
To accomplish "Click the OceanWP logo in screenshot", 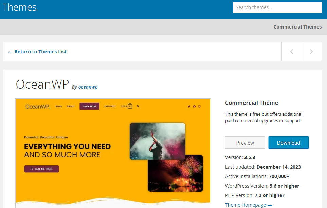I will [38, 107].
